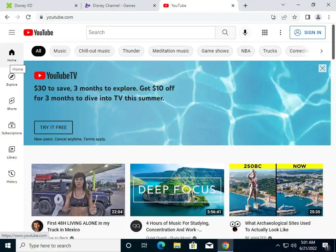Start voice search with microphone icon

click(245, 32)
